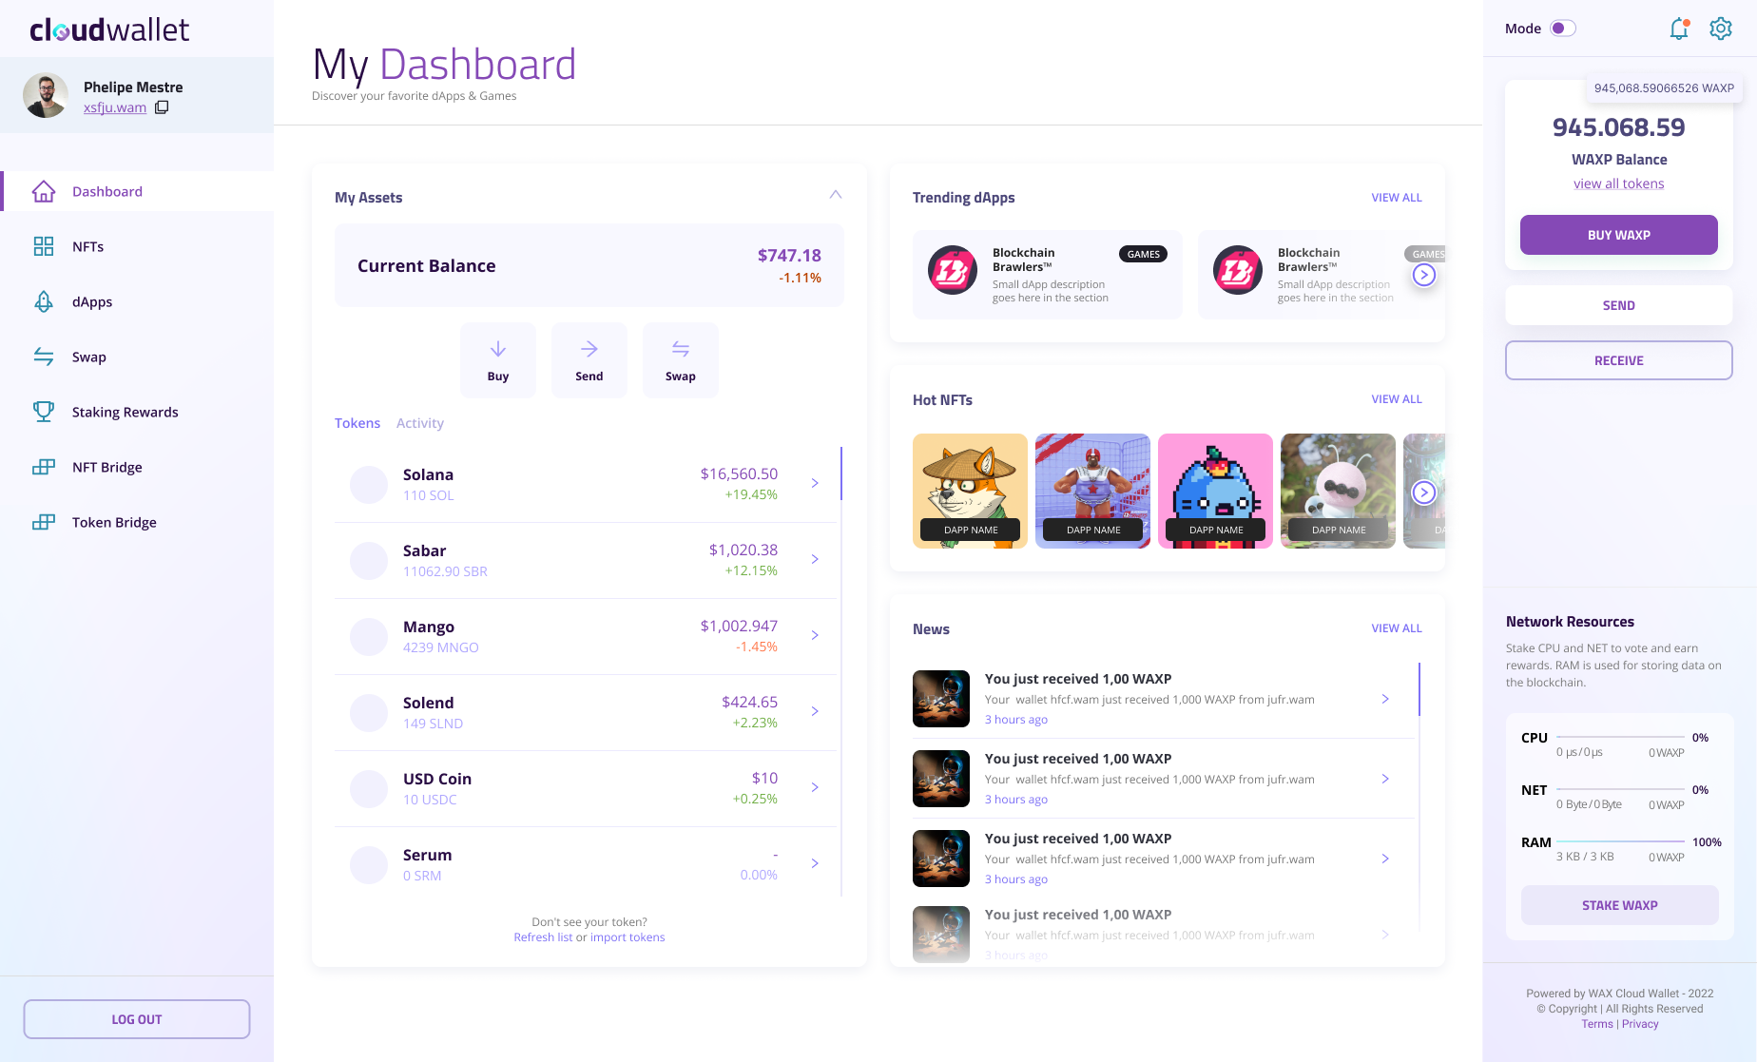Click the Swap tile in My Assets
The height and width of the screenshot is (1062, 1757).
tap(681, 360)
